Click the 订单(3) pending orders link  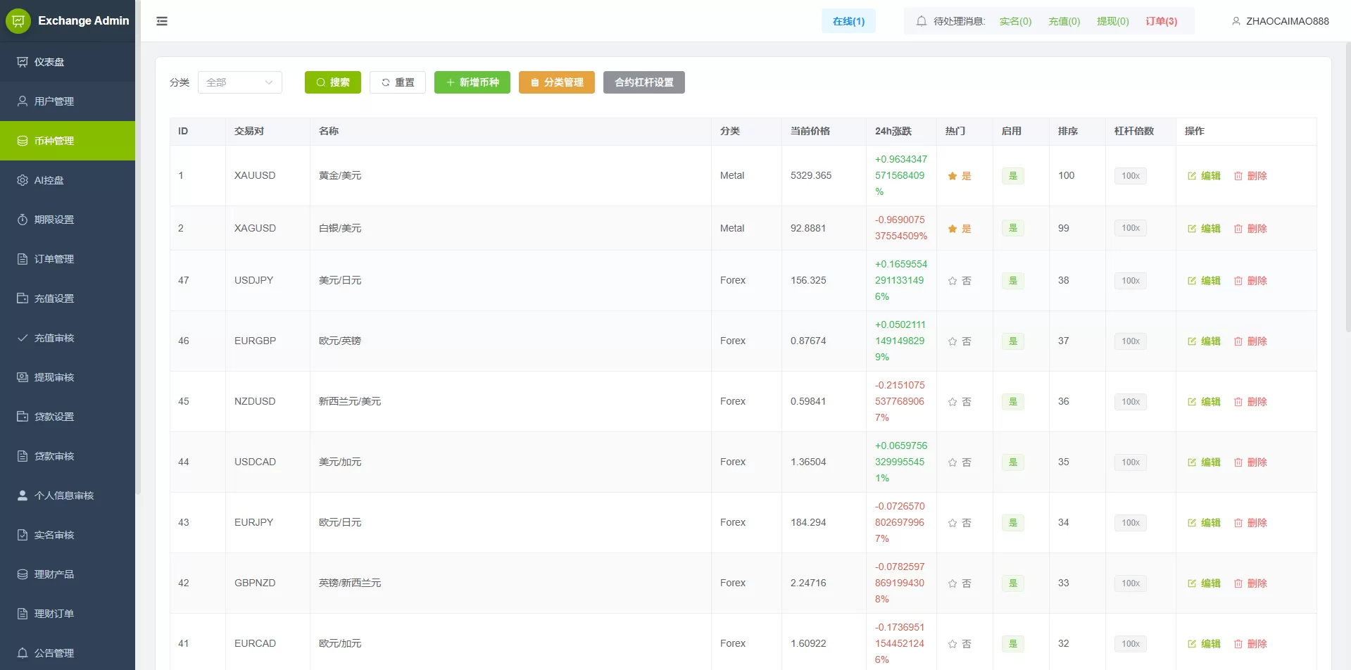[1161, 21]
